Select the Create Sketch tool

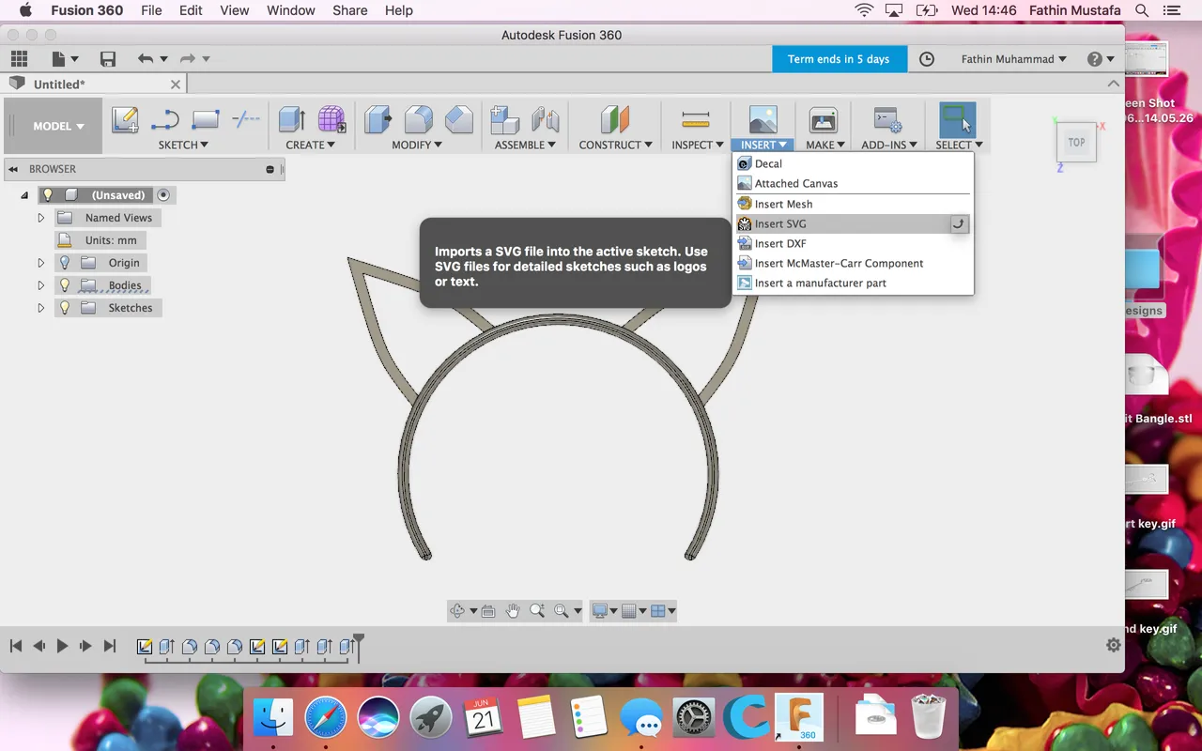tap(125, 120)
